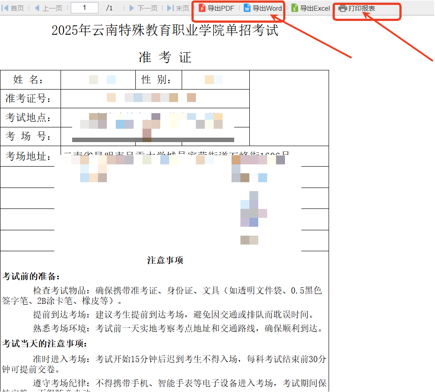Click the 准考证号 label cell
This screenshot has height=392, width=435.
(28, 98)
